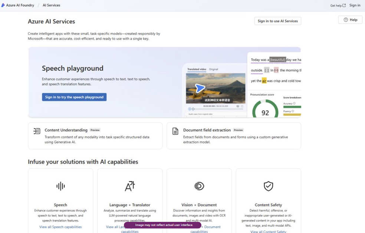365x233 pixels.
Task: Open the Help button panel
Action: [350, 20]
